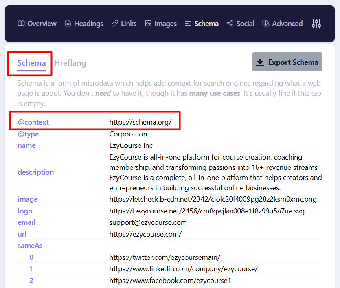Screen dimensions: 340x288
Task: Click the many use cases link
Action: [x=215, y=93]
